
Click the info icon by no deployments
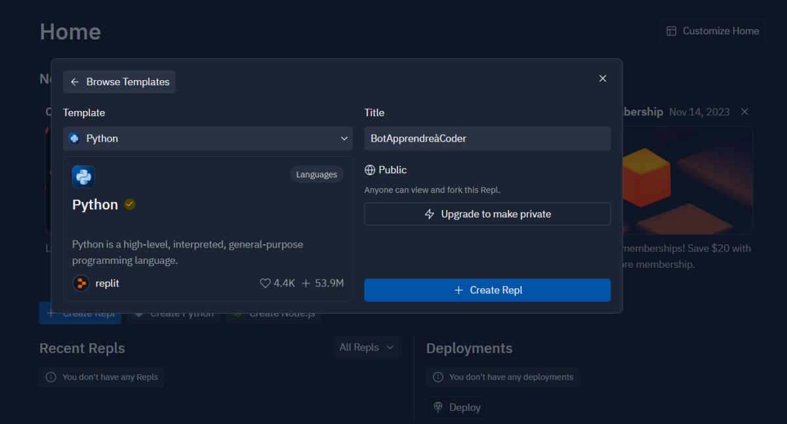[437, 377]
